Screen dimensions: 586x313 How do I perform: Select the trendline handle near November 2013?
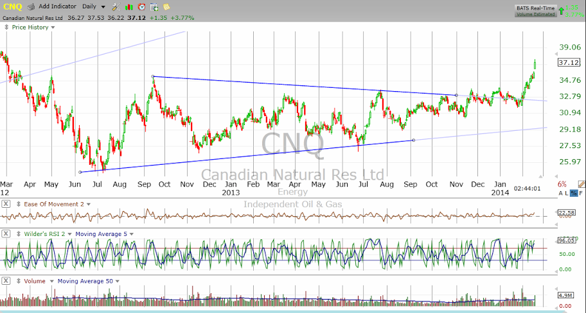click(x=456, y=95)
